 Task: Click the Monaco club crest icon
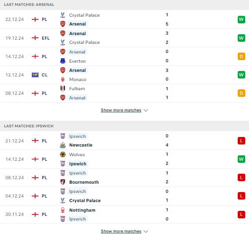coord(63,79)
